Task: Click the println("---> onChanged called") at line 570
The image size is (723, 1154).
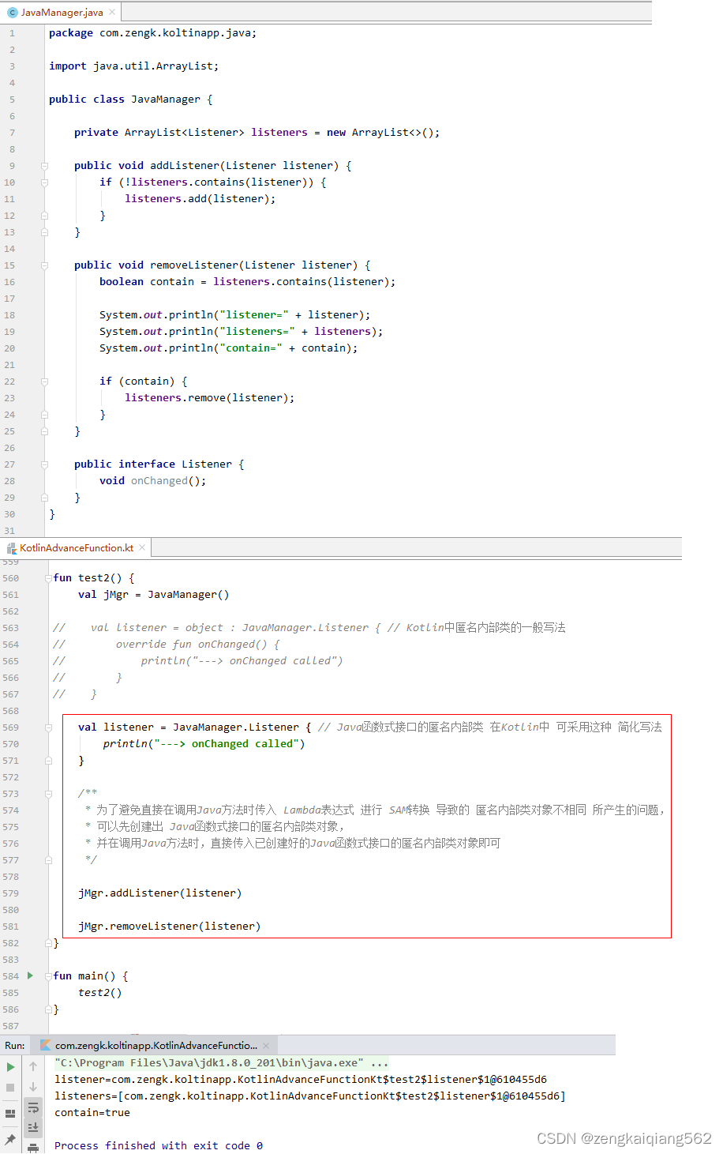Action: click(204, 744)
